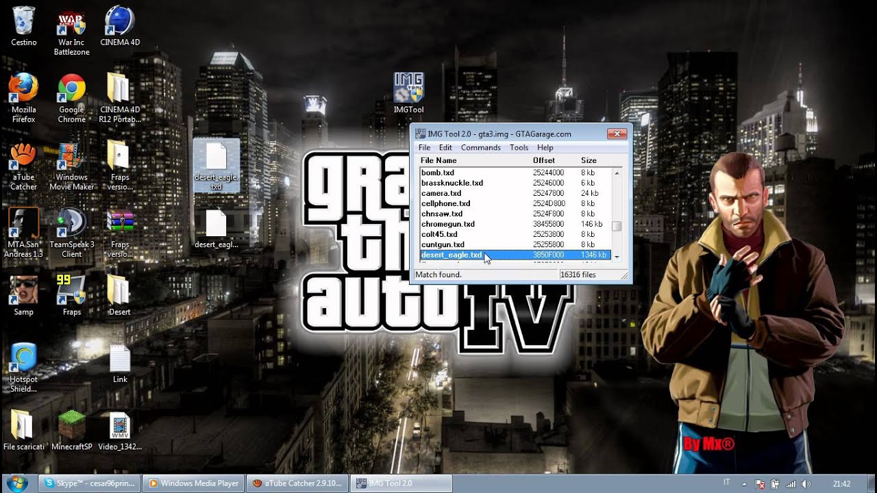Click the highlighted desert_eagle.txd desktop file

pos(216,167)
